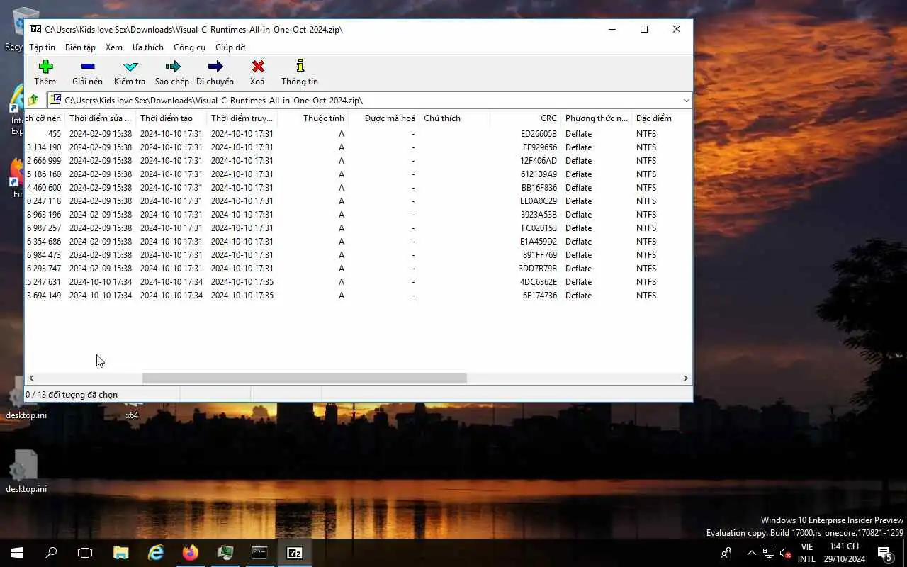Click the Kiểm tra (Test) toolbar icon

coord(130,67)
